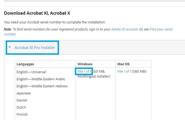Select the English—Universal language entry
185x120 pixels.
[x=31, y=72]
